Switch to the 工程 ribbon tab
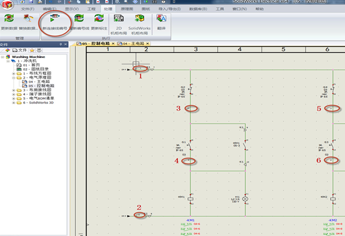The image size is (345, 236). point(91,9)
